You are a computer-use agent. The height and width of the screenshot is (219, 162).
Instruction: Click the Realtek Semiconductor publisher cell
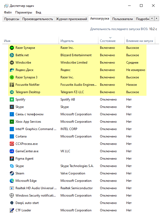coord(77,188)
